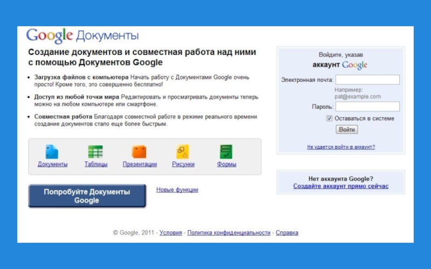Screen dimensions: 431x269
Task: Open the Презентации link
Action: pos(140,164)
